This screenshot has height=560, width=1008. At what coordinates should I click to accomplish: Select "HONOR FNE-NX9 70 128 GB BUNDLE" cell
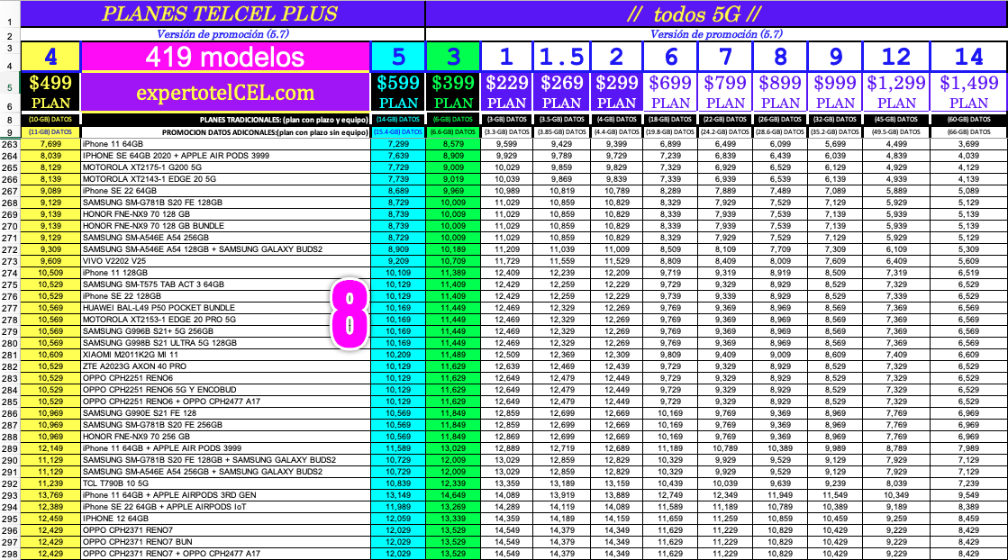coord(225,226)
